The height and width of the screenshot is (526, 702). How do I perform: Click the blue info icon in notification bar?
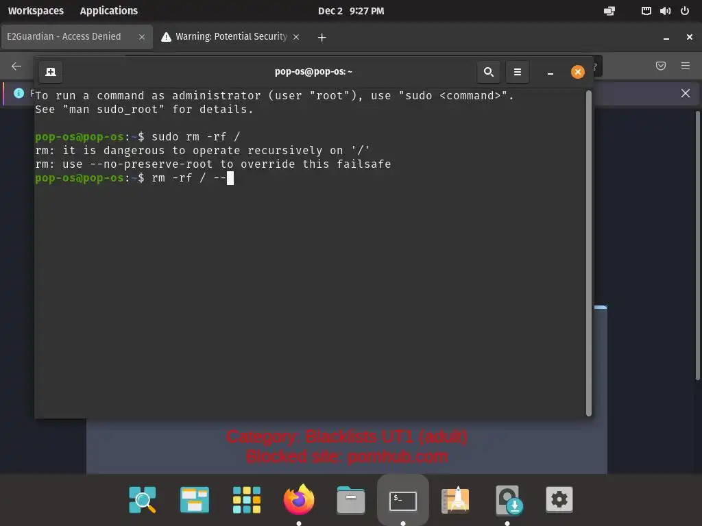[x=19, y=93]
